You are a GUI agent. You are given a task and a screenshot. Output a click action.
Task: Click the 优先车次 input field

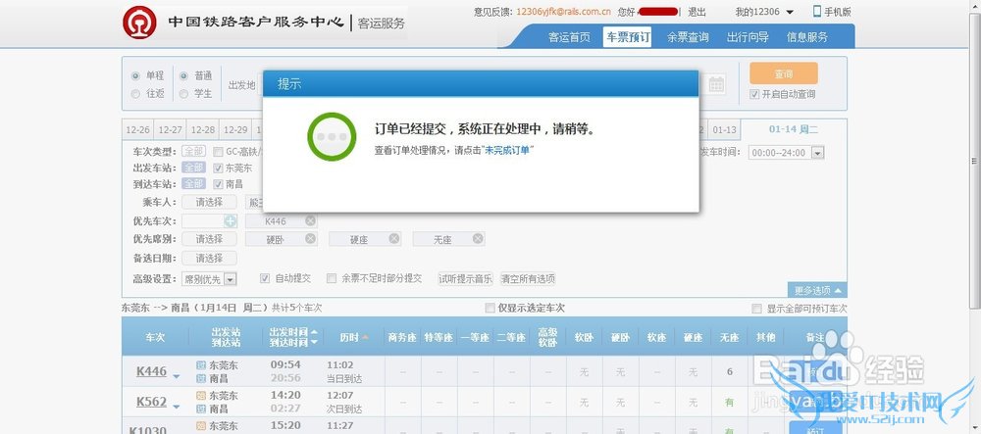(x=203, y=221)
